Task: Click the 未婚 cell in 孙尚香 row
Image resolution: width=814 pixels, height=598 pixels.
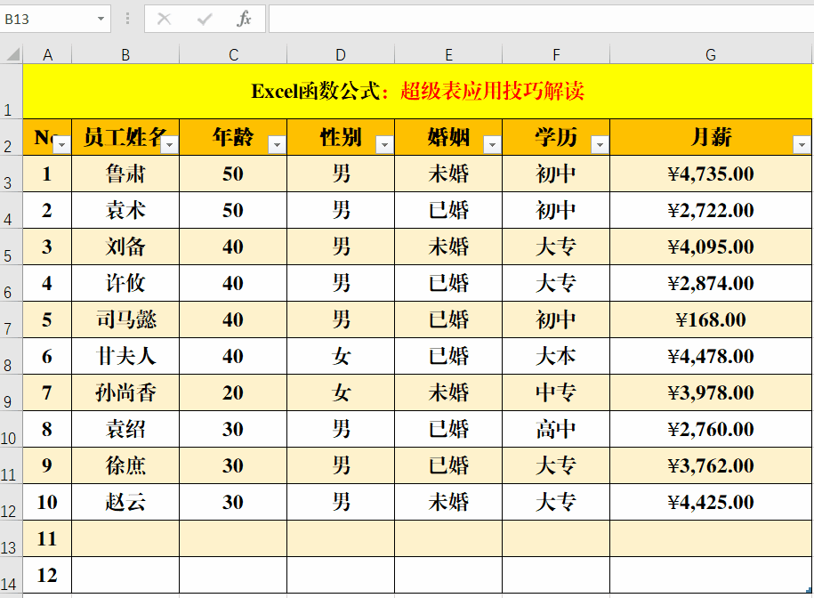Action: (448, 393)
